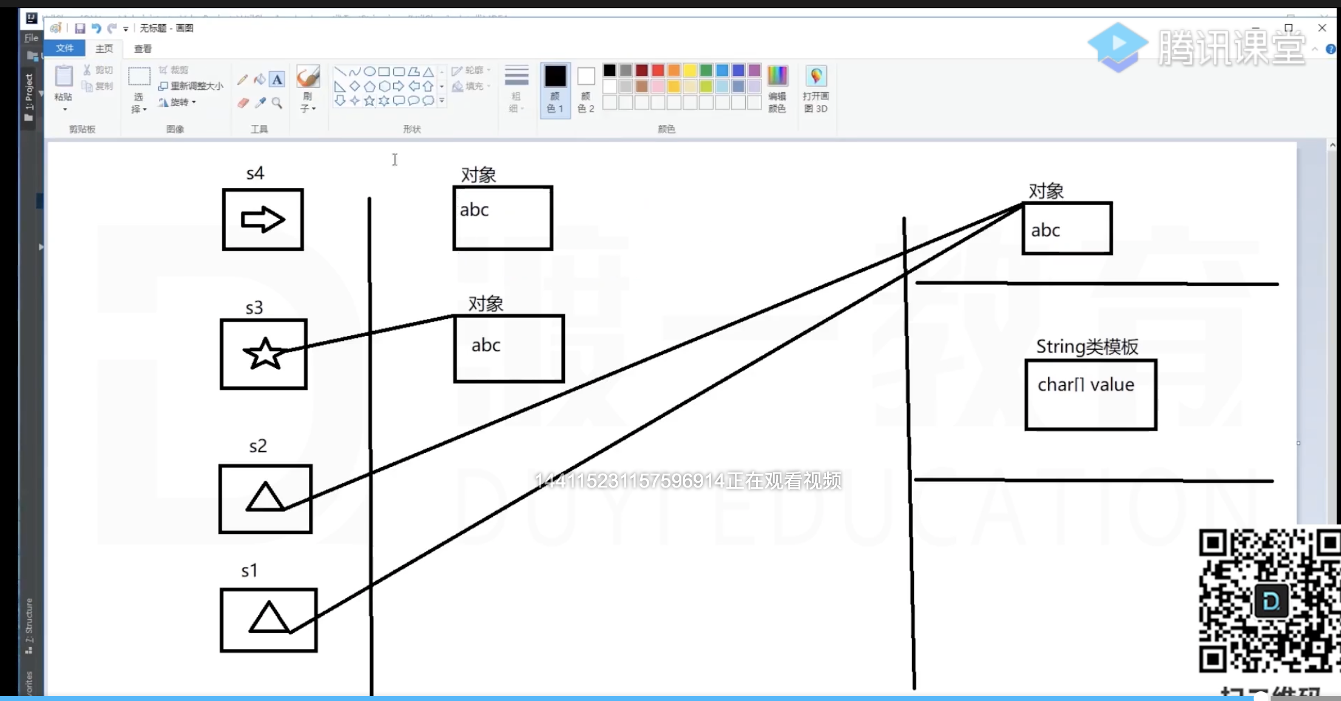Open File menu in IntelliJ window
Image resolution: width=1341 pixels, height=701 pixels.
(31, 38)
